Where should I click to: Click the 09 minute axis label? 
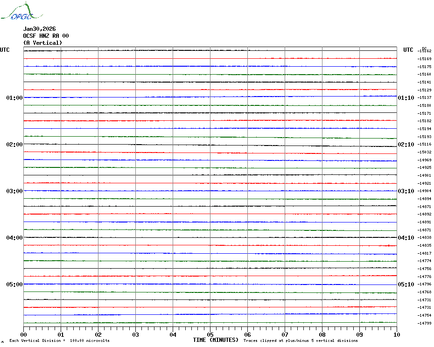[359, 334]
